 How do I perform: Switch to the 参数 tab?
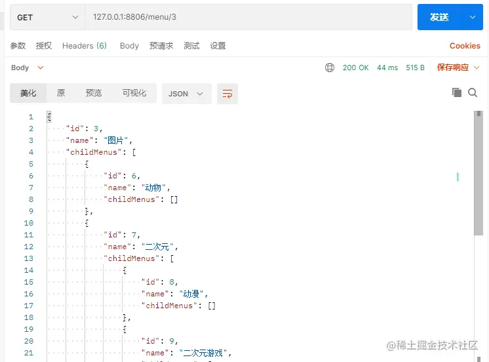point(18,46)
